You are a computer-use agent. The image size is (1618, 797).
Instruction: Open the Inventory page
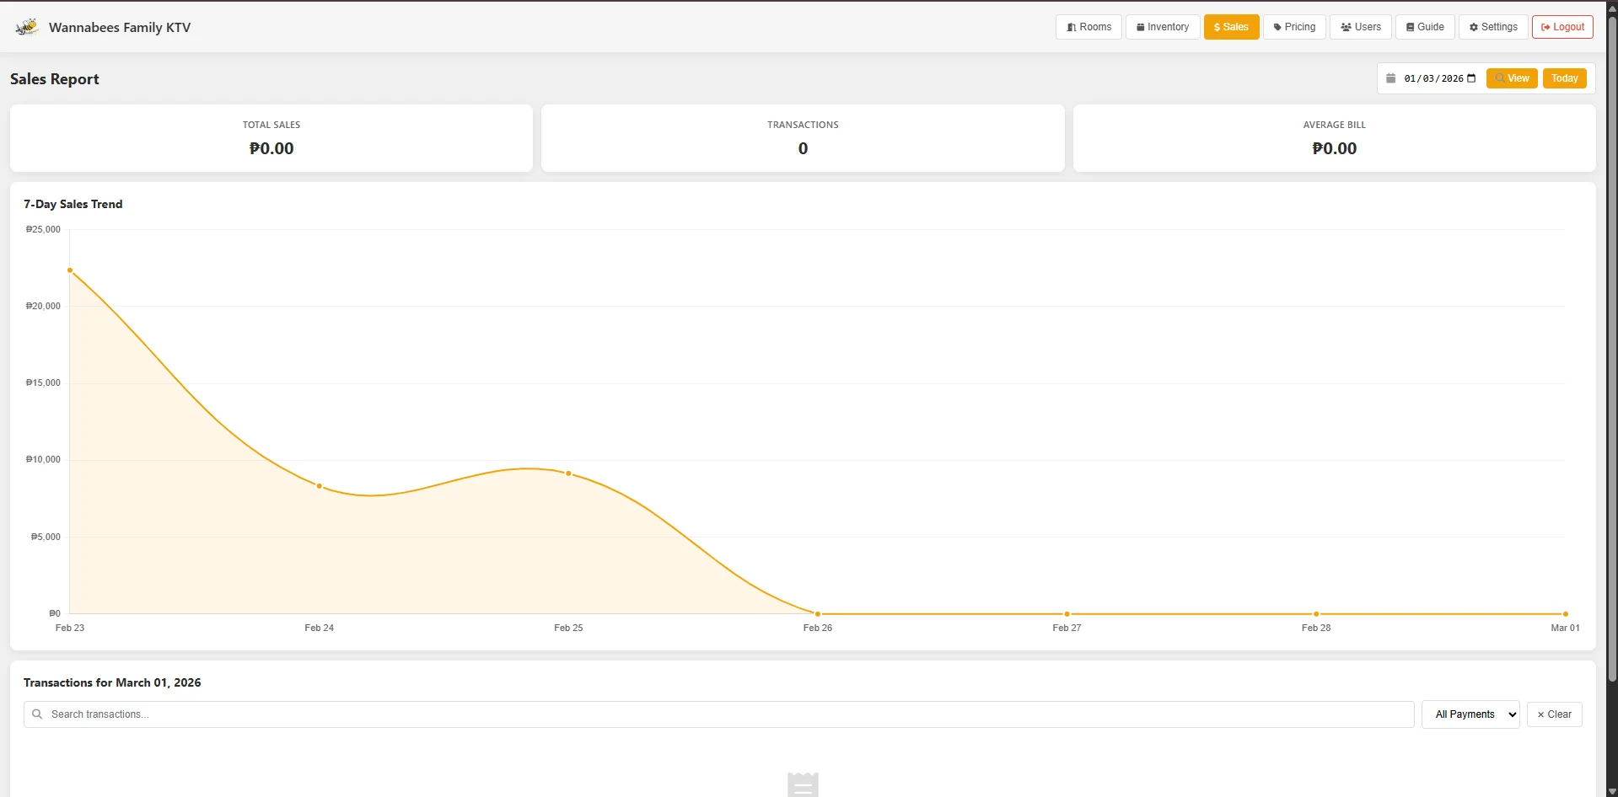click(x=1163, y=27)
